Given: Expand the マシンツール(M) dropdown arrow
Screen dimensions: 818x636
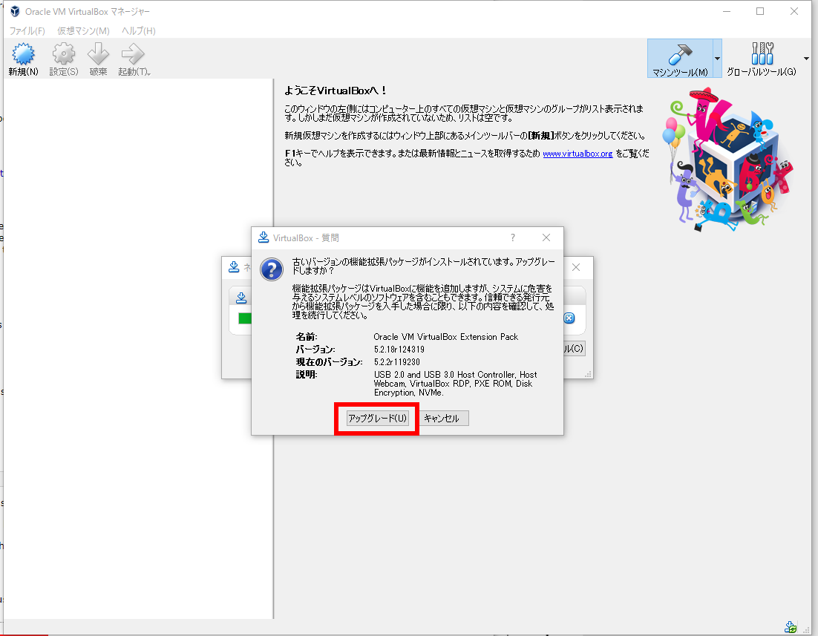Looking at the screenshot, I should pos(717,59).
